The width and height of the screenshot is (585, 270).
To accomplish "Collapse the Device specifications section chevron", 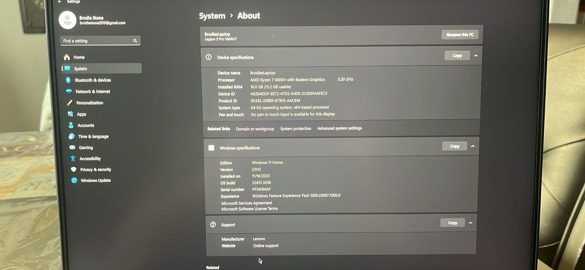I will (x=476, y=56).
